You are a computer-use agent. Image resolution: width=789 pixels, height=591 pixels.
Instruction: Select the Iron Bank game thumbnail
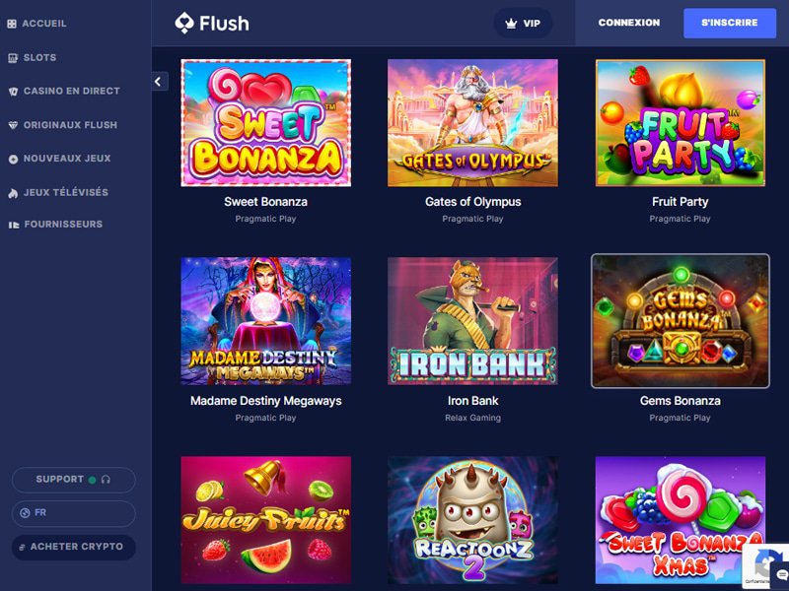coord(472,321)
